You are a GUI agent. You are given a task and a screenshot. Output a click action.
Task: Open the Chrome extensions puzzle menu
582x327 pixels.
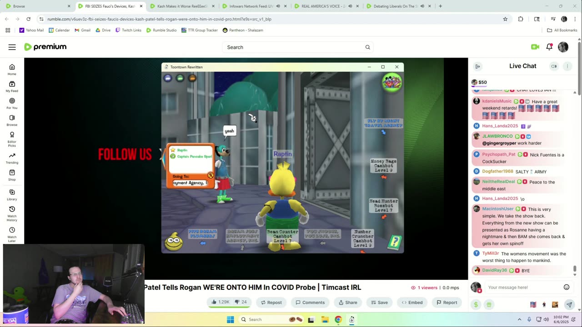pyautogui.click(x=521, y=19)
